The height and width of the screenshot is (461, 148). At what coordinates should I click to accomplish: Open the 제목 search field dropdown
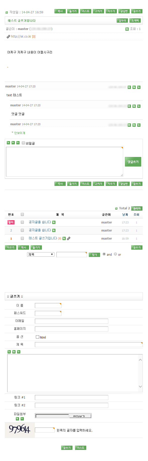(41, 254)
